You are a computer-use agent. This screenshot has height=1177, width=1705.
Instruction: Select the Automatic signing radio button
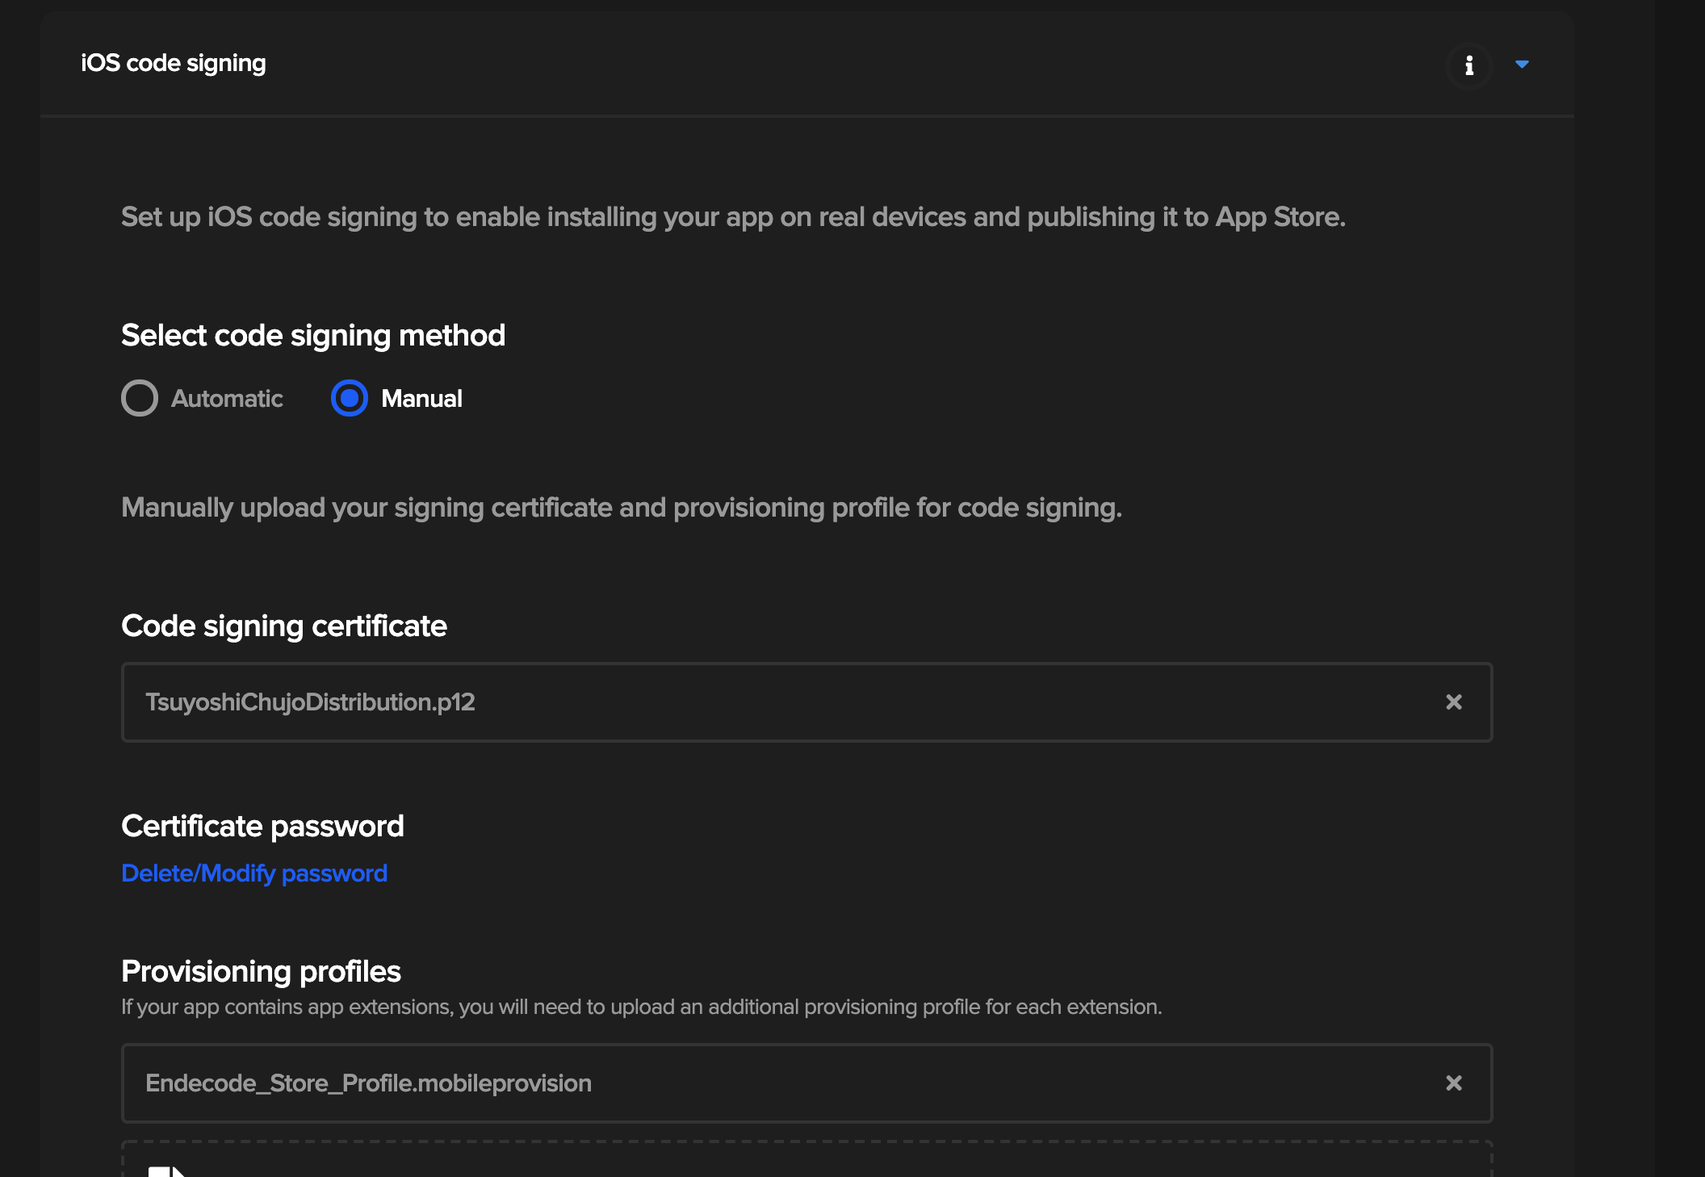pyautogui.click(x=140, y=398)
